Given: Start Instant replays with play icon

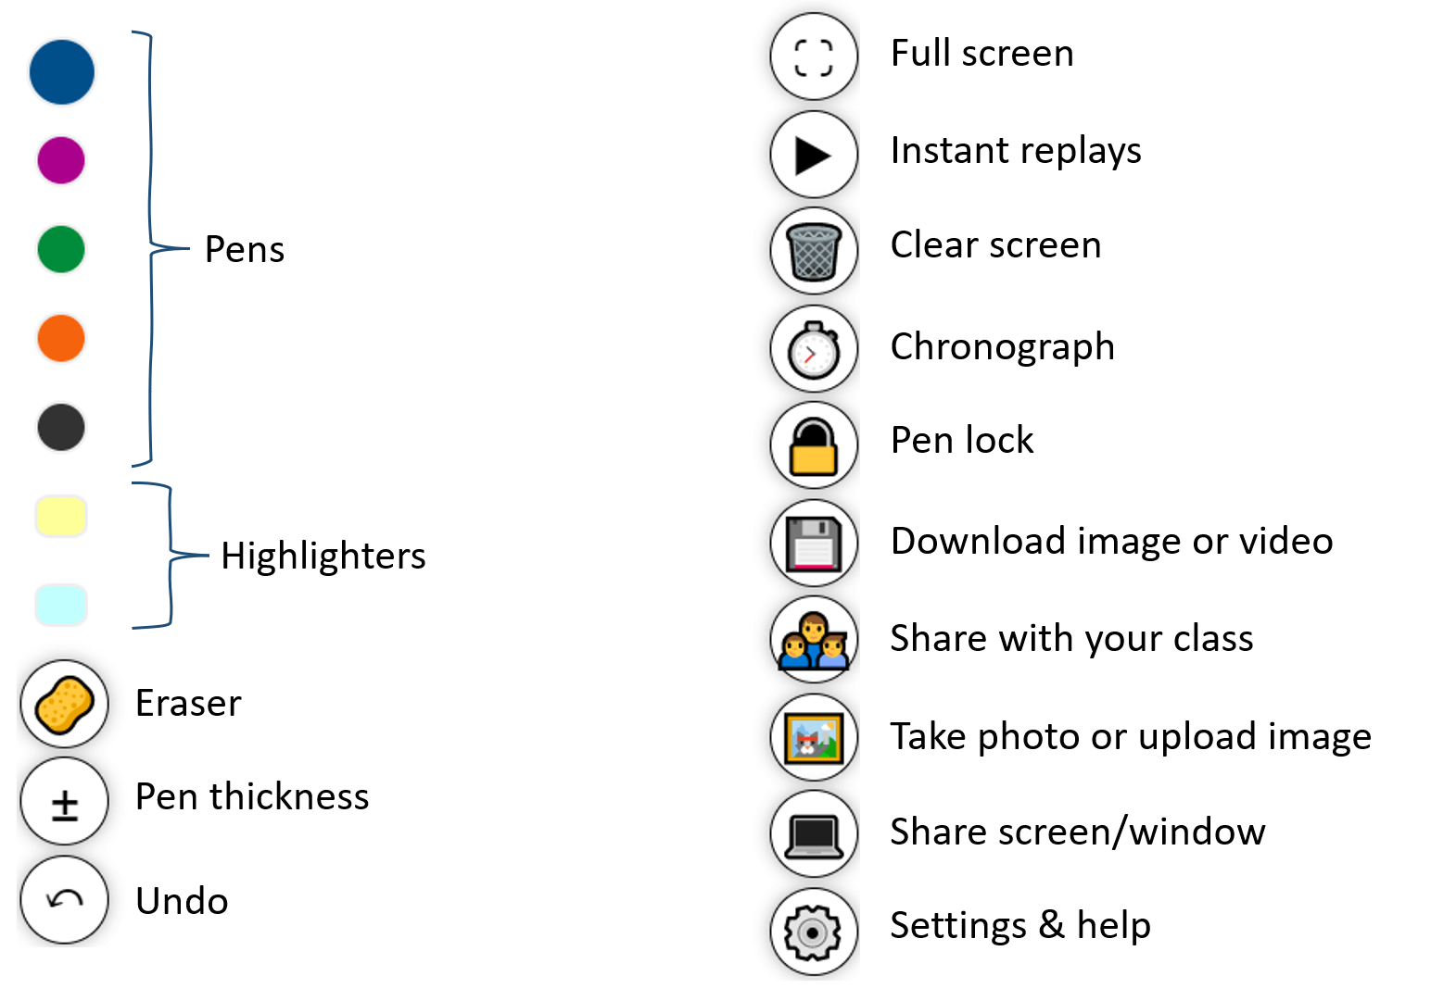Looking at the screenshot, I should 814,155.
